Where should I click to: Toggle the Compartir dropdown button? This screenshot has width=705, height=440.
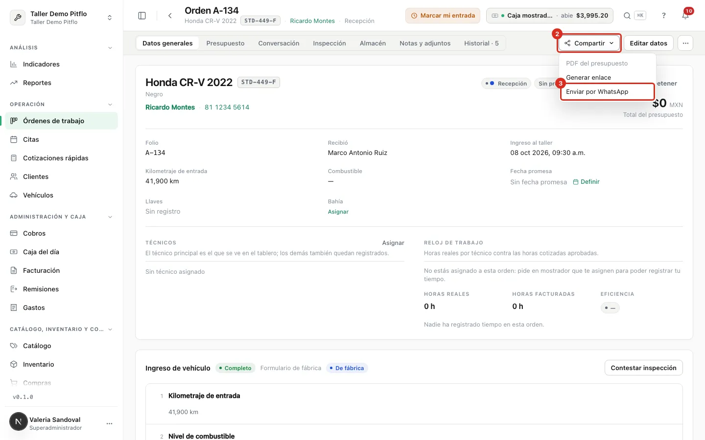pyautogui.click(x=589, y=43)
